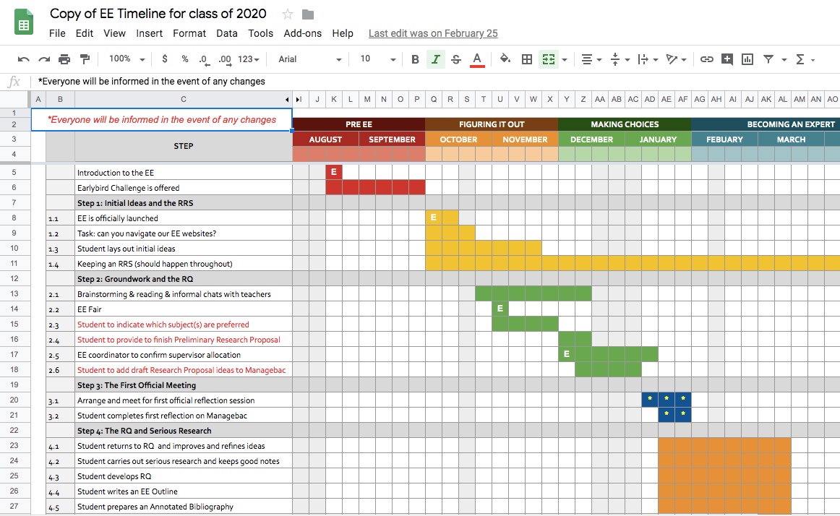Click the Insert link icon
The height and width of the screenshot is (516, 840).
[707, 59]
